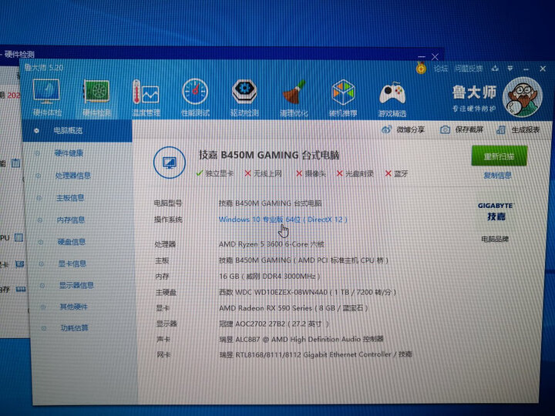Minimize the background 硬件检测 window

click(421, 56)
